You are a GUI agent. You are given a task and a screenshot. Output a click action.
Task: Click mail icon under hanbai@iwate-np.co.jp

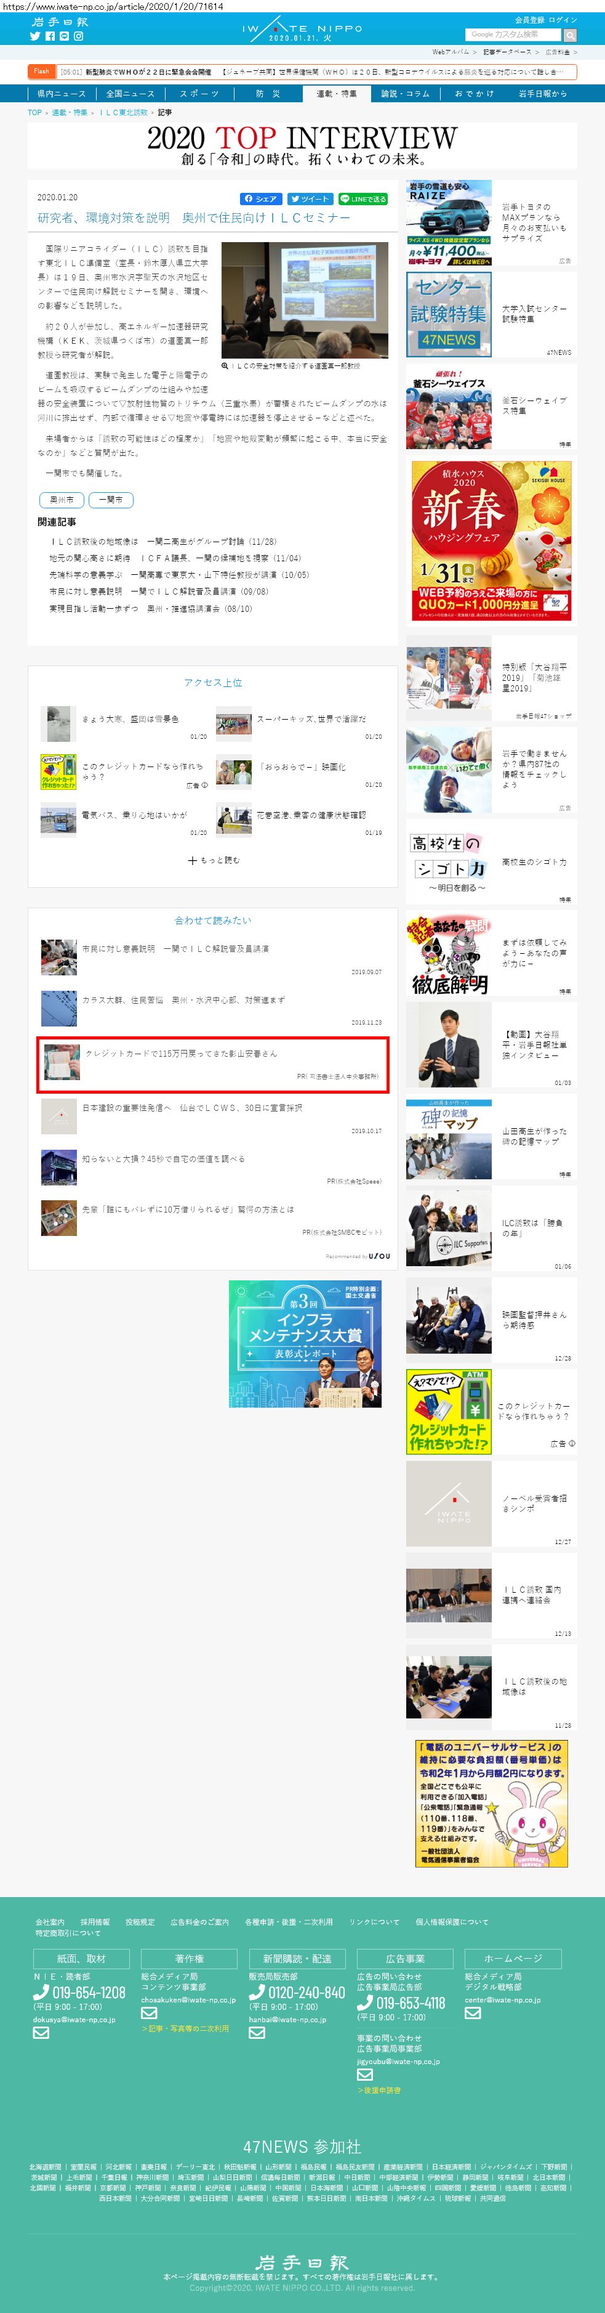pos(257,2033)
